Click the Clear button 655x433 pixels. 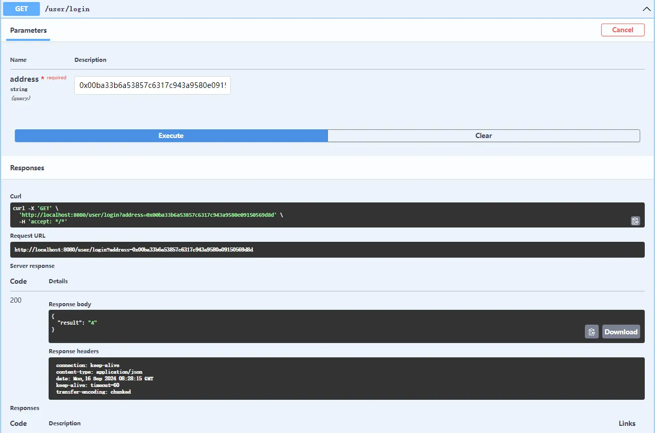(484, 135)
